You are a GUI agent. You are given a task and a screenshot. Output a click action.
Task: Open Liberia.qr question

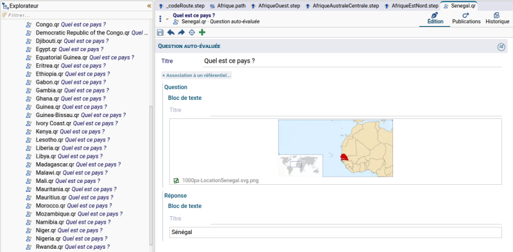(66, 148)
